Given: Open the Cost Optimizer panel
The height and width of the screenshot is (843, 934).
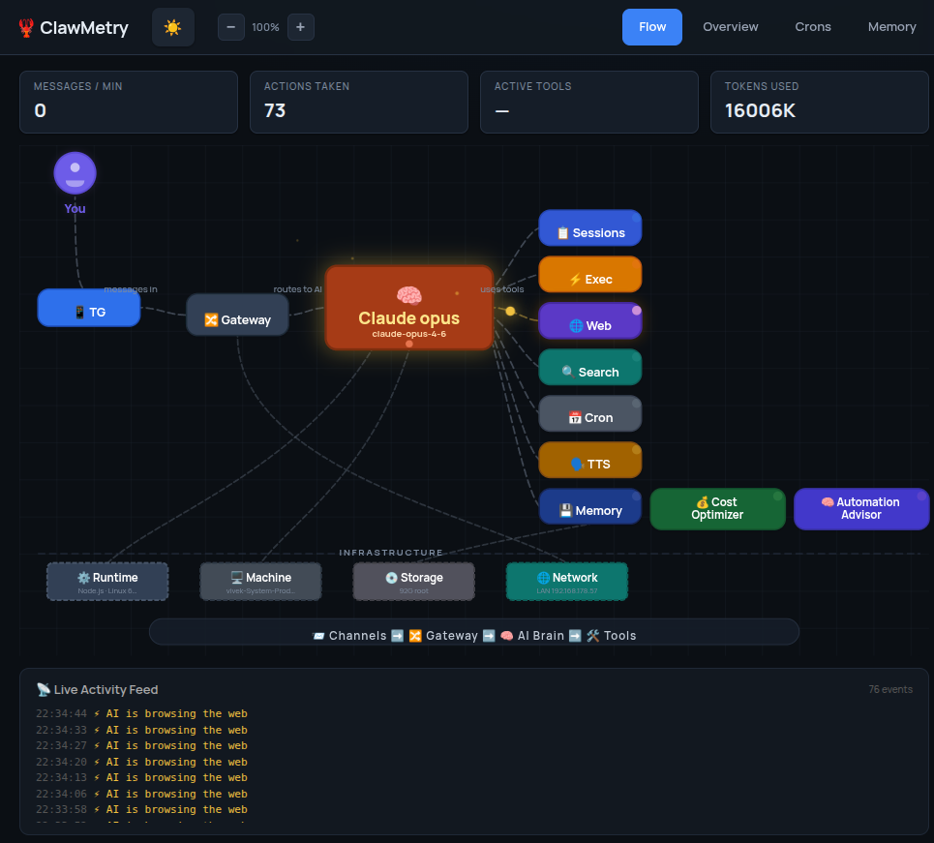Looking at the screenshot, I should point(717,508).
